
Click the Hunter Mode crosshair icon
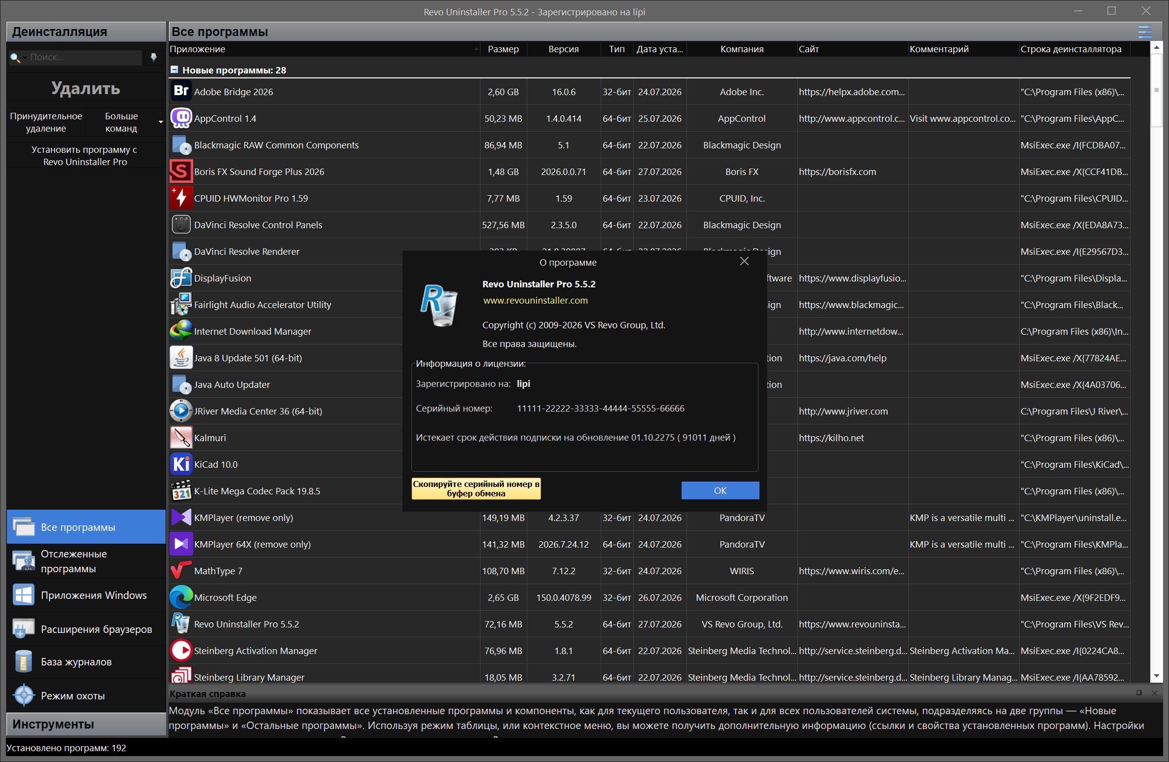[x=24, y=695]
